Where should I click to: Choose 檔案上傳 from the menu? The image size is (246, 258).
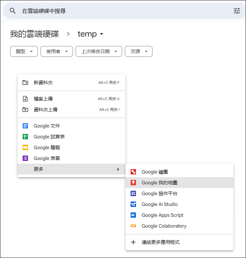[72, 99]
